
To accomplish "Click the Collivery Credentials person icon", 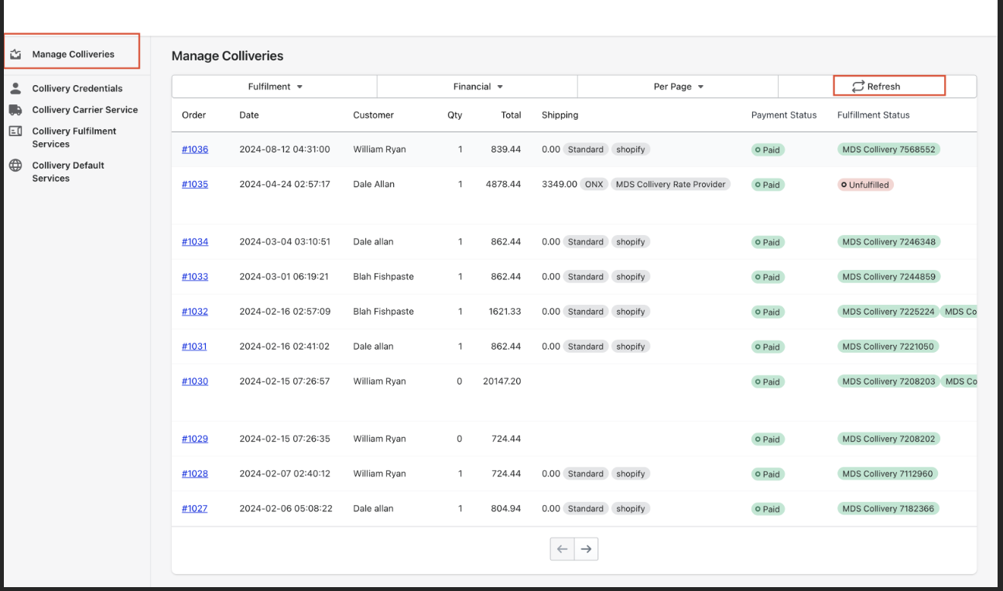I will pyautogui.click(x=15, y=88).
